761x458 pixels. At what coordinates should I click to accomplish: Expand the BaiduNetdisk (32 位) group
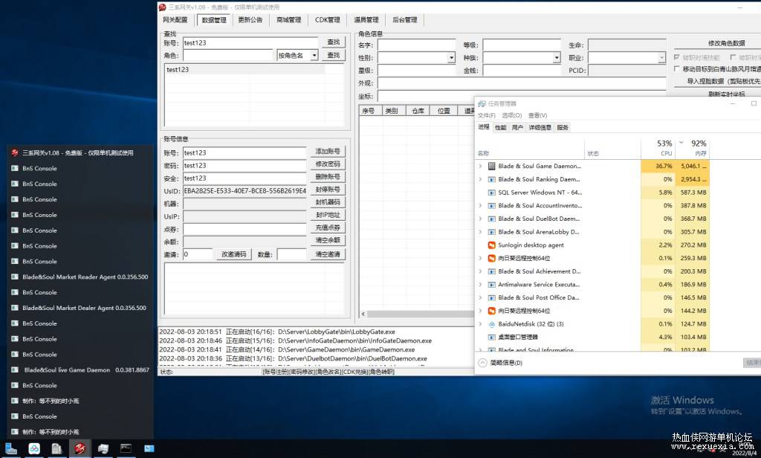(481, 324)
